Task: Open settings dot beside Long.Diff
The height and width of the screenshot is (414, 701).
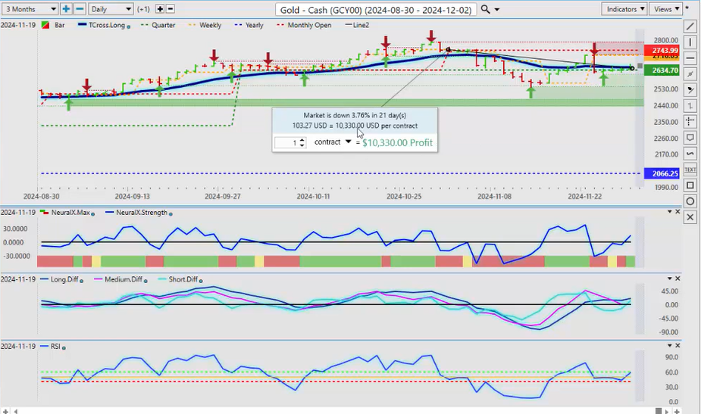Action: 81,281
